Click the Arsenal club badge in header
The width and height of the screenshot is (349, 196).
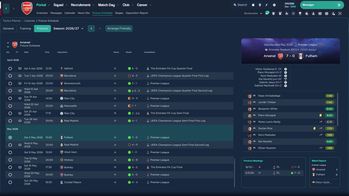click(x=27, y=8)
